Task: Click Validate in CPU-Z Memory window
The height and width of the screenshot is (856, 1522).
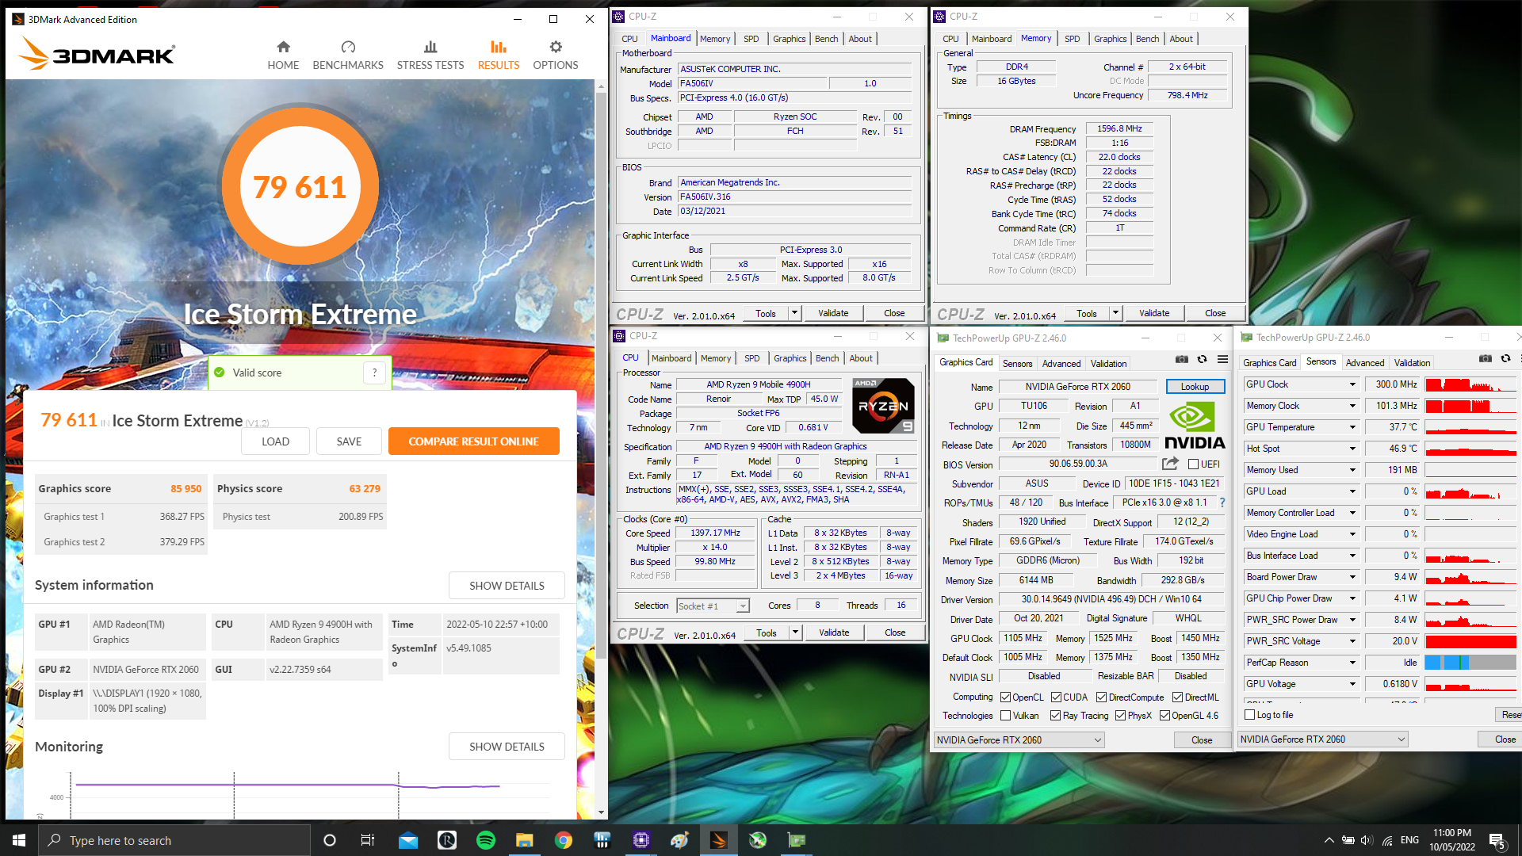Action: click(1154, 313)
